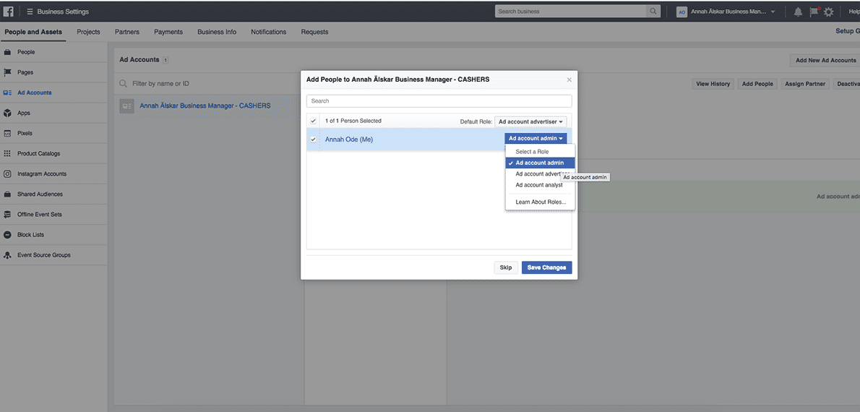Click the Facebook logo icon

pyautogui.click(x=9, y=12)
